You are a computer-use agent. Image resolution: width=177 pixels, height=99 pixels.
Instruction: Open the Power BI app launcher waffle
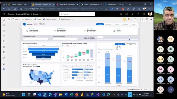click(x=4, y=14)
